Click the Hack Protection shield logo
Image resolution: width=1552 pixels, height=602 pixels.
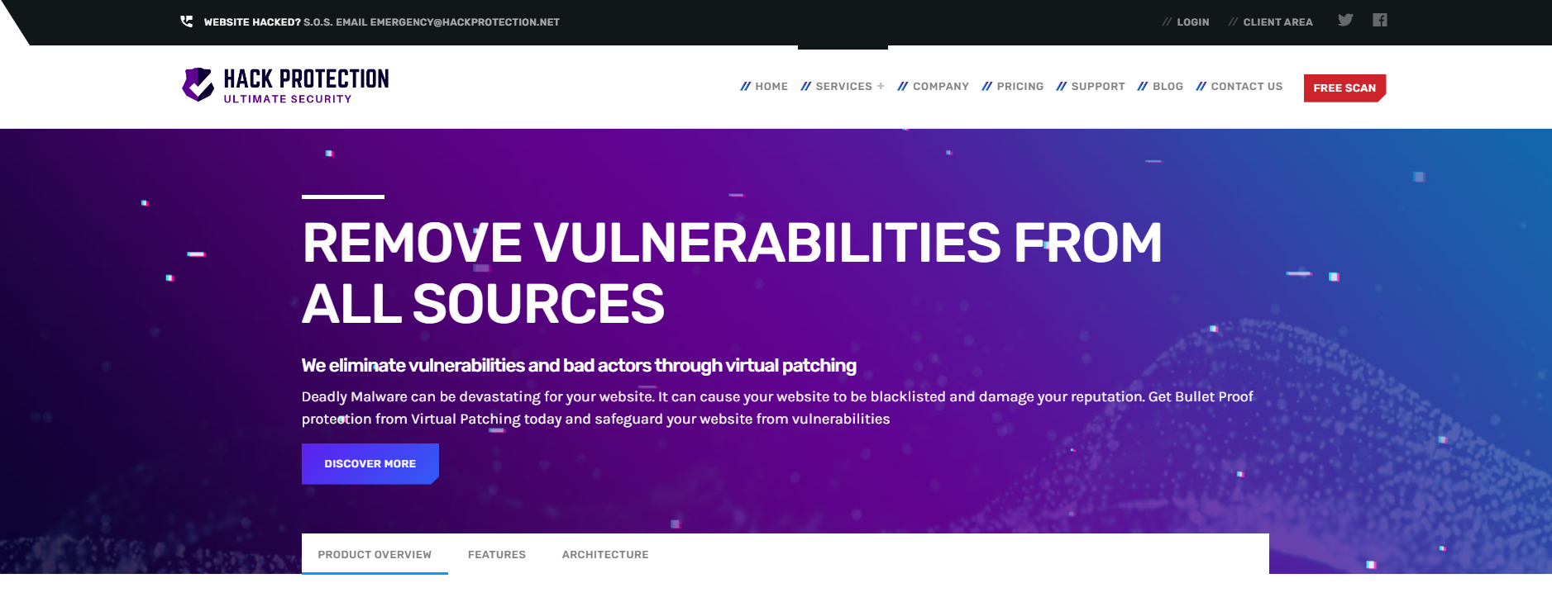pyautogui.click(x=198, y=84)
